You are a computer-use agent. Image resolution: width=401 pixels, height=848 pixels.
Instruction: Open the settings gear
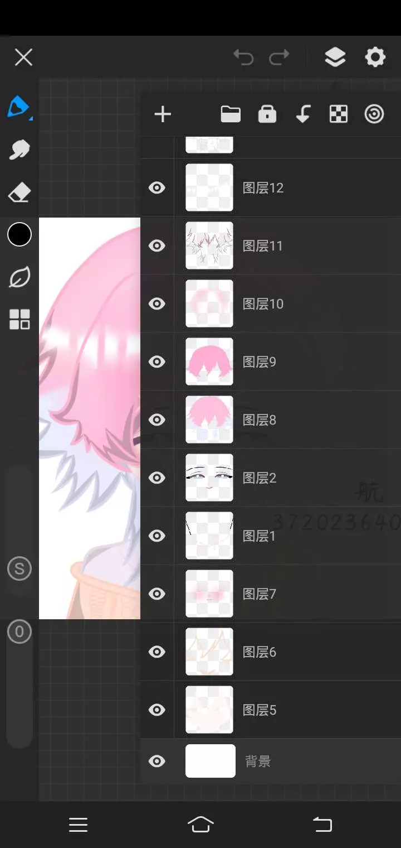pyautogui.click(x=375, y=57)
